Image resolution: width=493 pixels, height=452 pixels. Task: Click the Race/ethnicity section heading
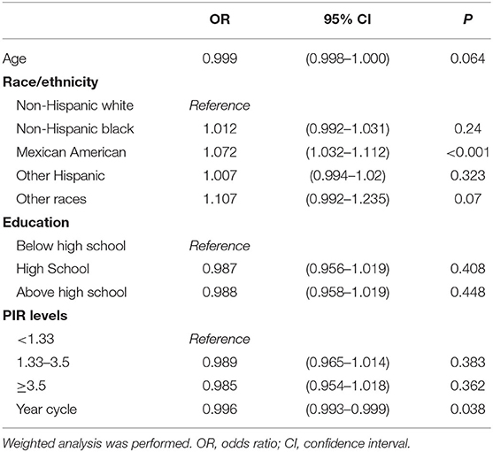pos(50,82)
